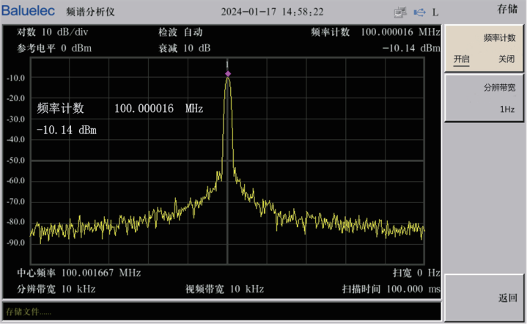The height and width of the screenshot is (324, 527).
Task: Select the 中心频率 100.001667 MHz readout
Action: (x=79, y=273)
